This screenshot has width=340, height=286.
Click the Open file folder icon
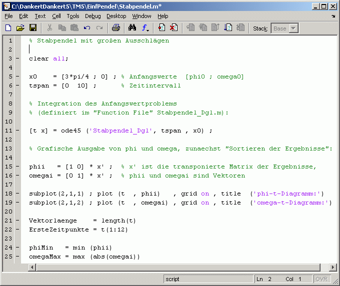[x=20, y=28]
